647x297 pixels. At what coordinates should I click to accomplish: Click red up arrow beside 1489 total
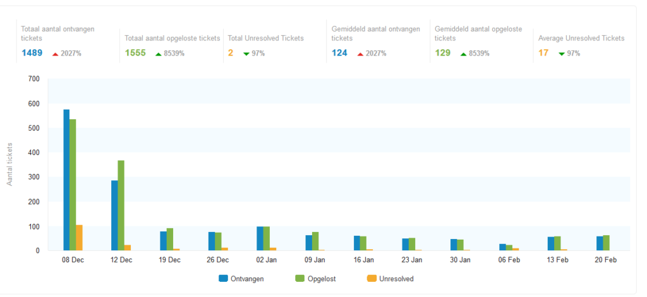tap(56, 54)
